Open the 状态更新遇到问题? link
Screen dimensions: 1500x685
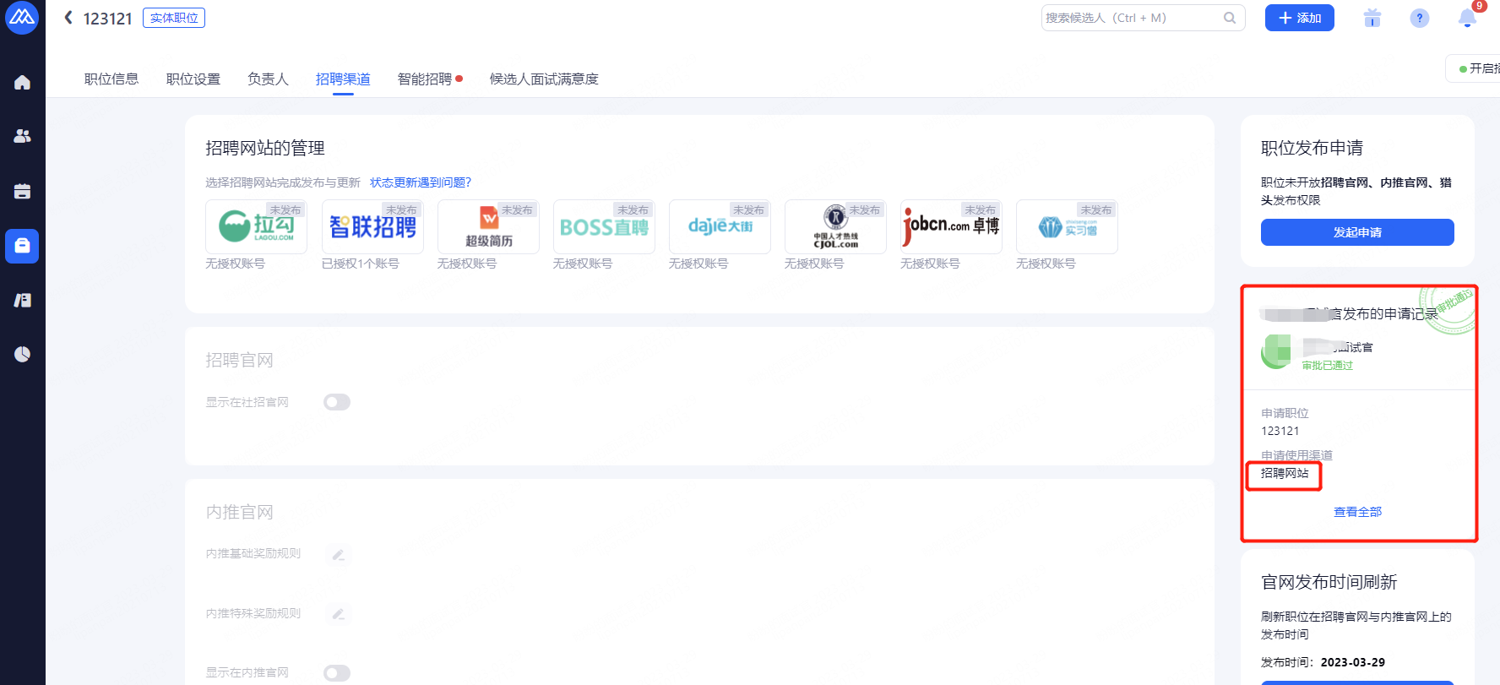click(421, 182)
